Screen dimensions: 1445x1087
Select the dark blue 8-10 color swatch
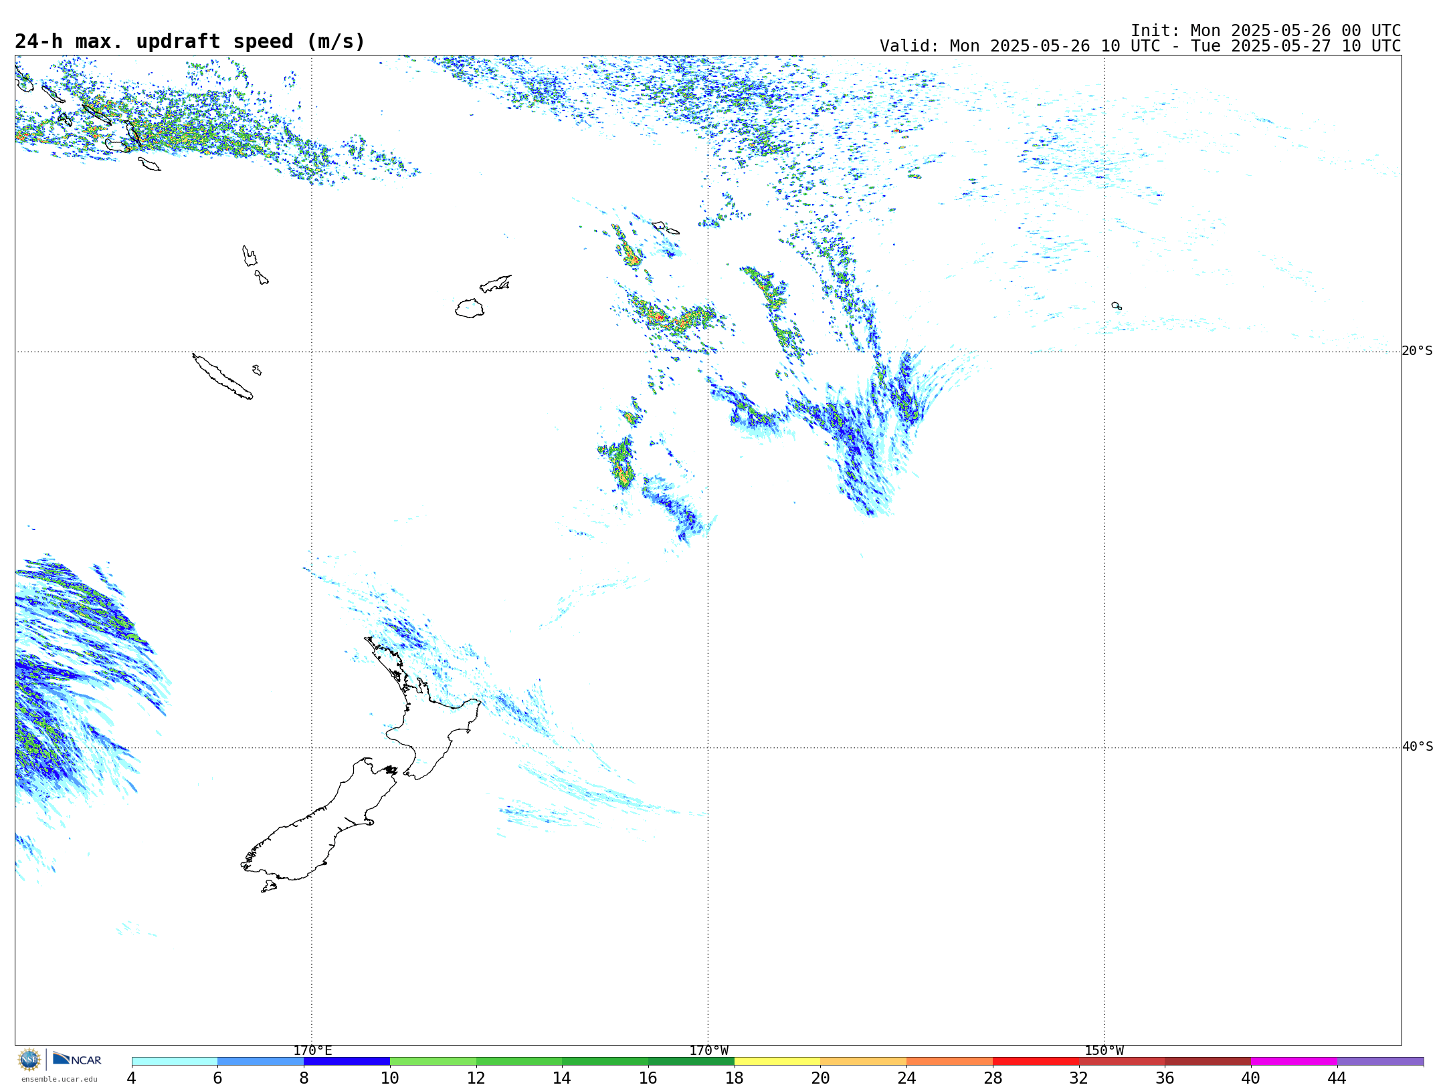point(347,1061)
